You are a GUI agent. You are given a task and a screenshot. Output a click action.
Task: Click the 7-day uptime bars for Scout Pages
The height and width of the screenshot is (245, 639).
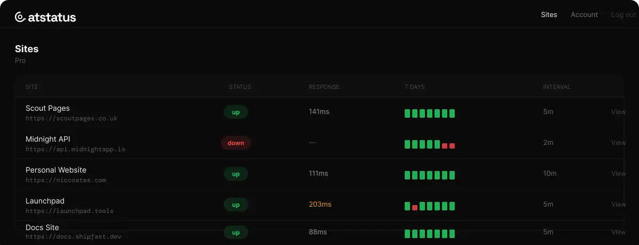pyautogui.click(x=430, y=113)
